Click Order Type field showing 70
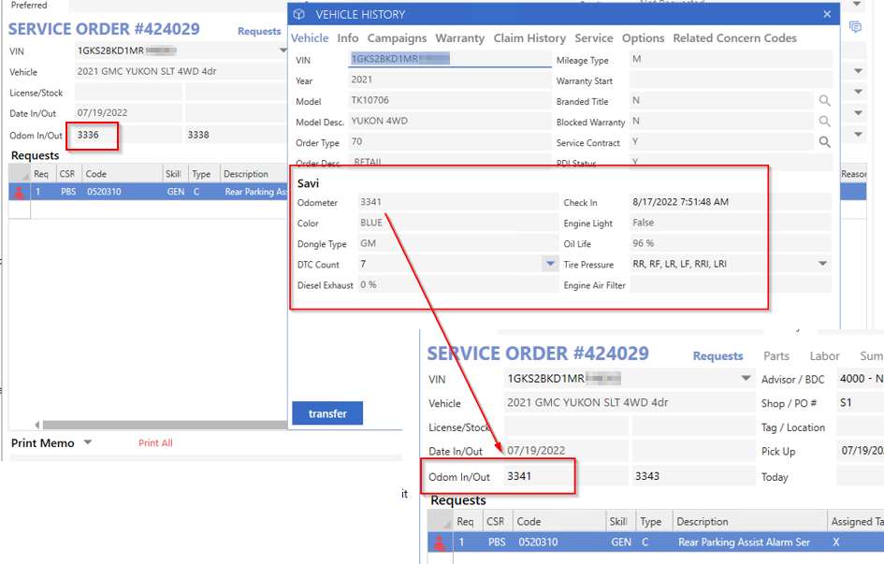 coord(449,142)
